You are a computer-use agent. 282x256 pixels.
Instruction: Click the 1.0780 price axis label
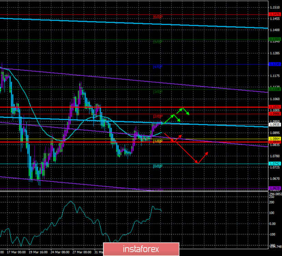pyautogui.click(x=275, y=156)
